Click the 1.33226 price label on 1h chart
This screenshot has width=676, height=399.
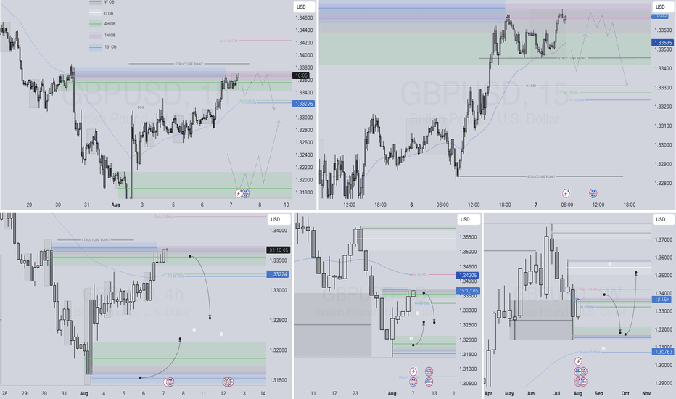pyautogui.click(x=304, y=104)
